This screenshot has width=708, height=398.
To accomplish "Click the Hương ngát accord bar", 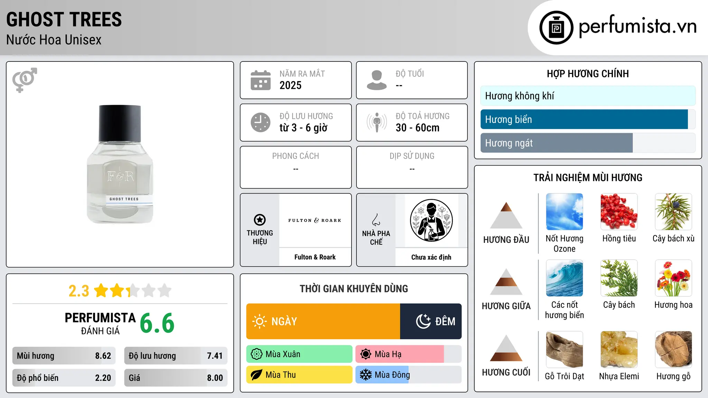I will pyautogui.click(x=588, y=143).
